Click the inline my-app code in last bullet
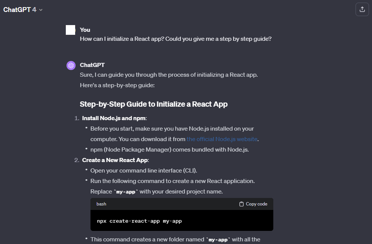The image size is (372, 244). [218, 240]
